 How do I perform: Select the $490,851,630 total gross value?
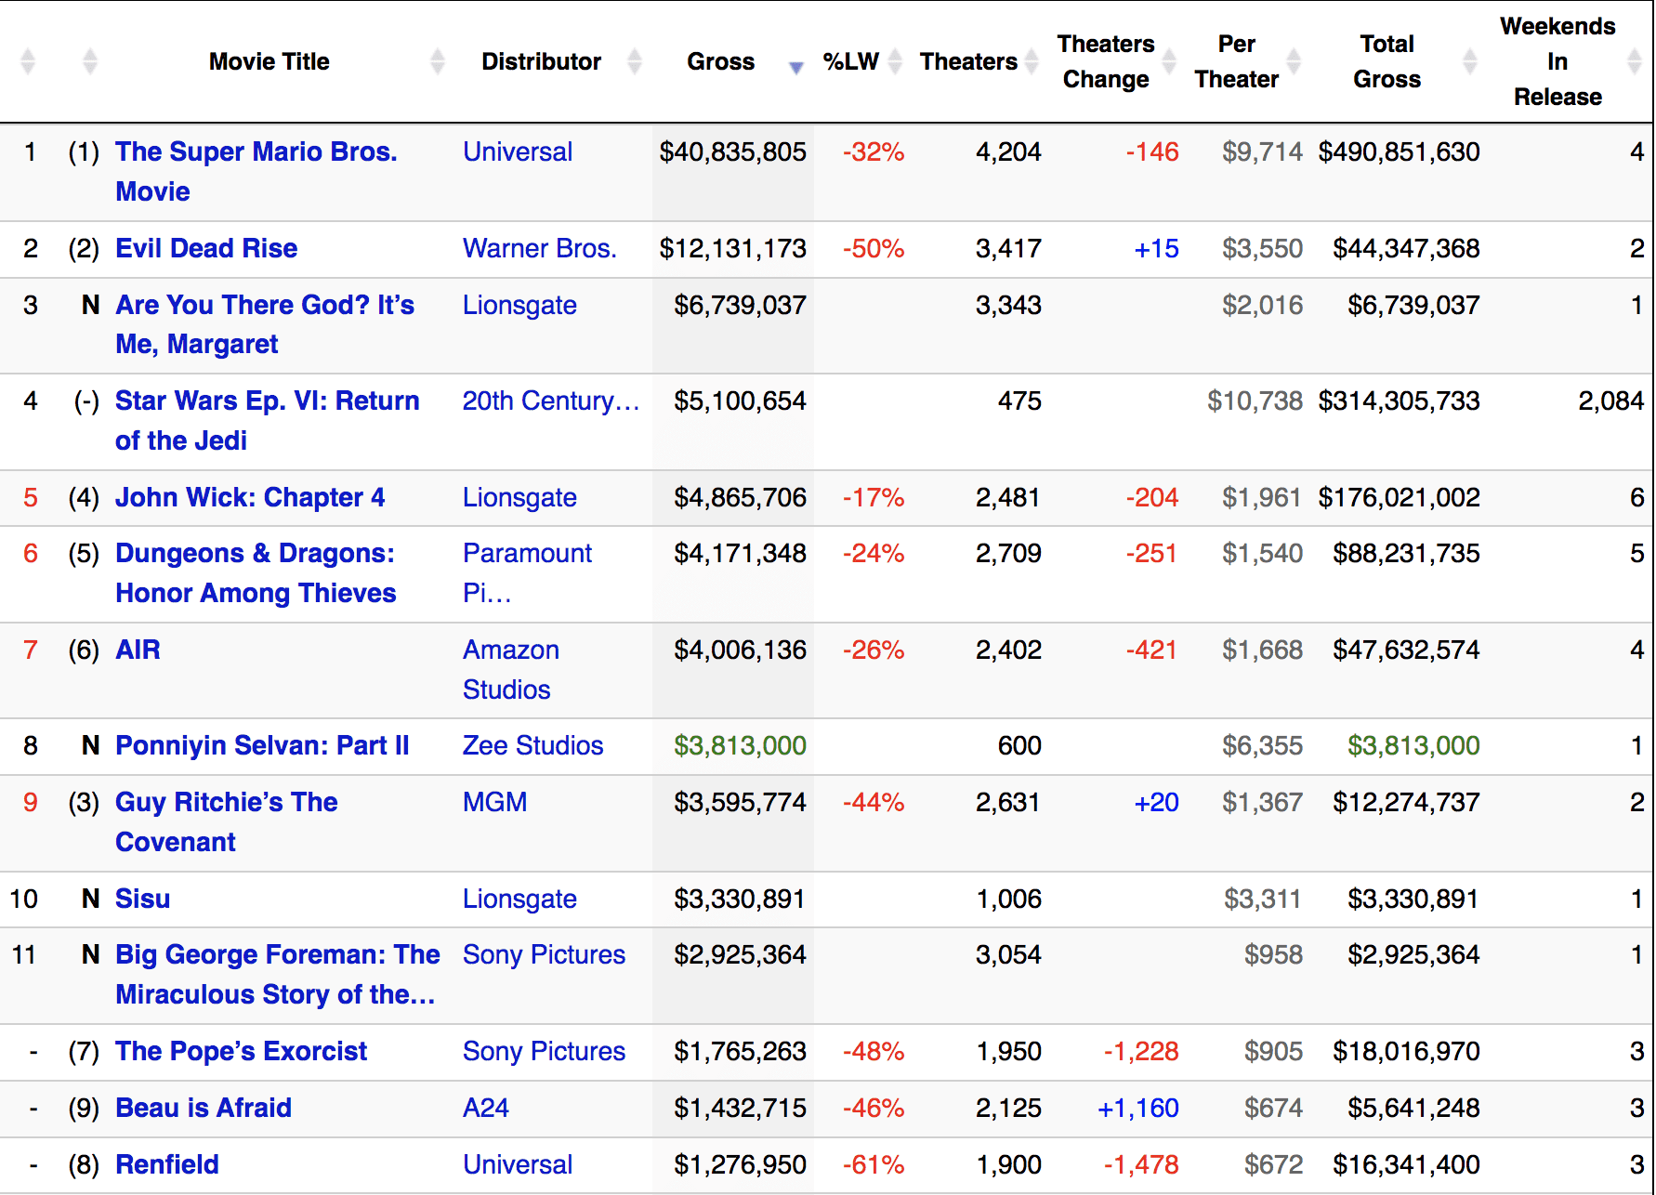coord(1399,151)
